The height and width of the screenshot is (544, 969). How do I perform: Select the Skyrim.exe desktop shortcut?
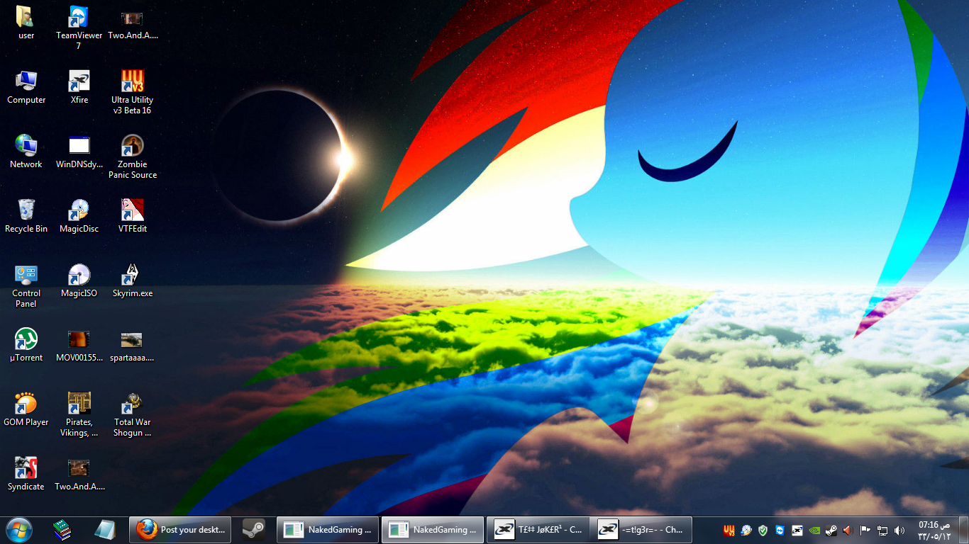tap(132, 280)
